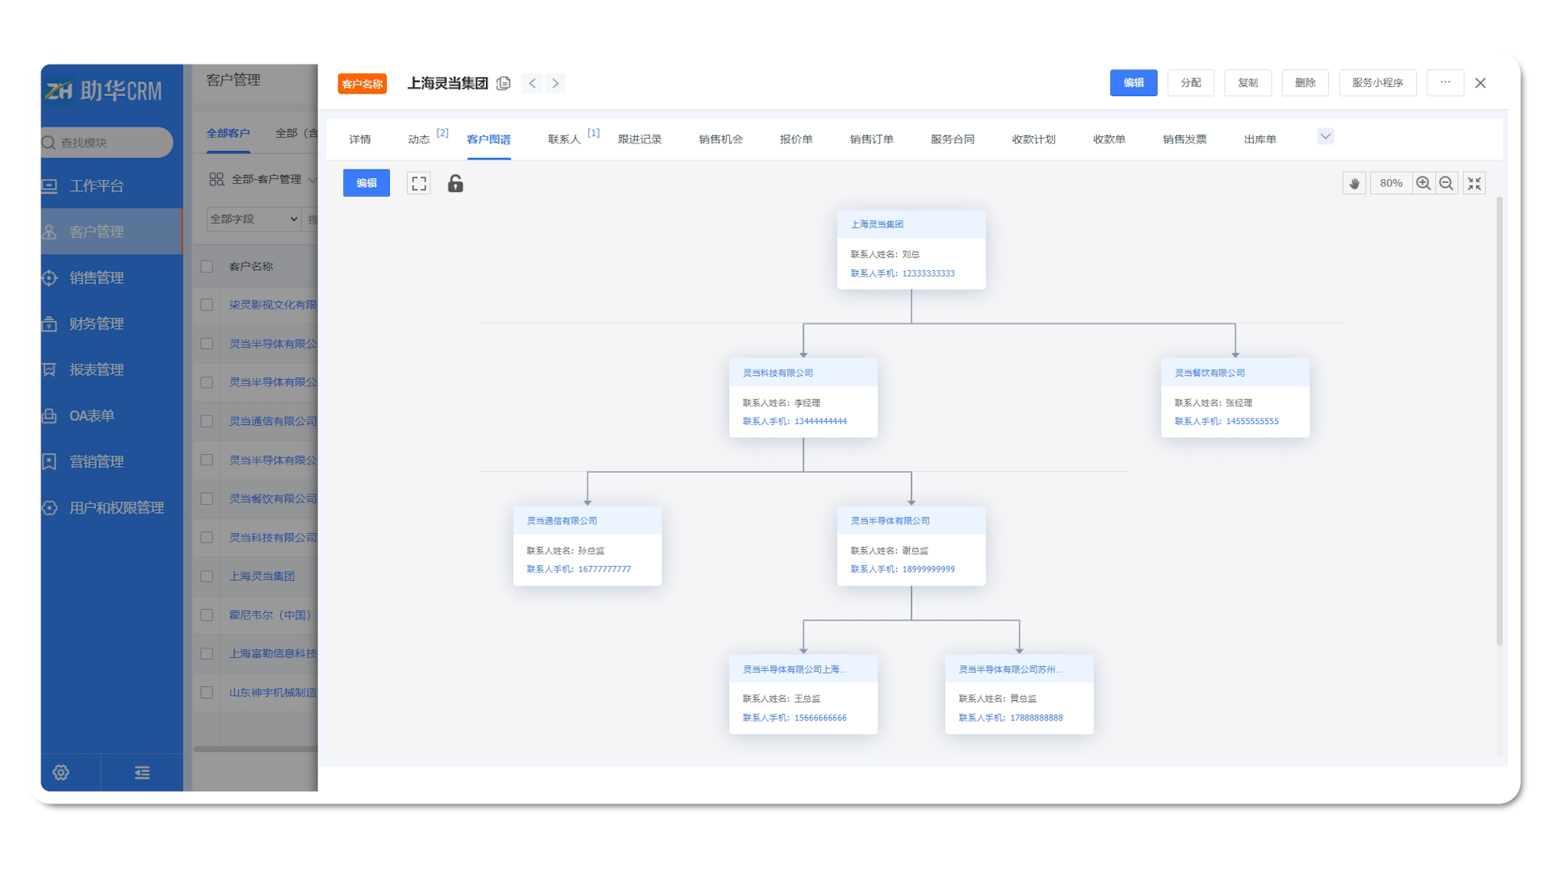The image size is (1550, 871).
Task: Toggle the unlock padlock icon
Action: 455,184
